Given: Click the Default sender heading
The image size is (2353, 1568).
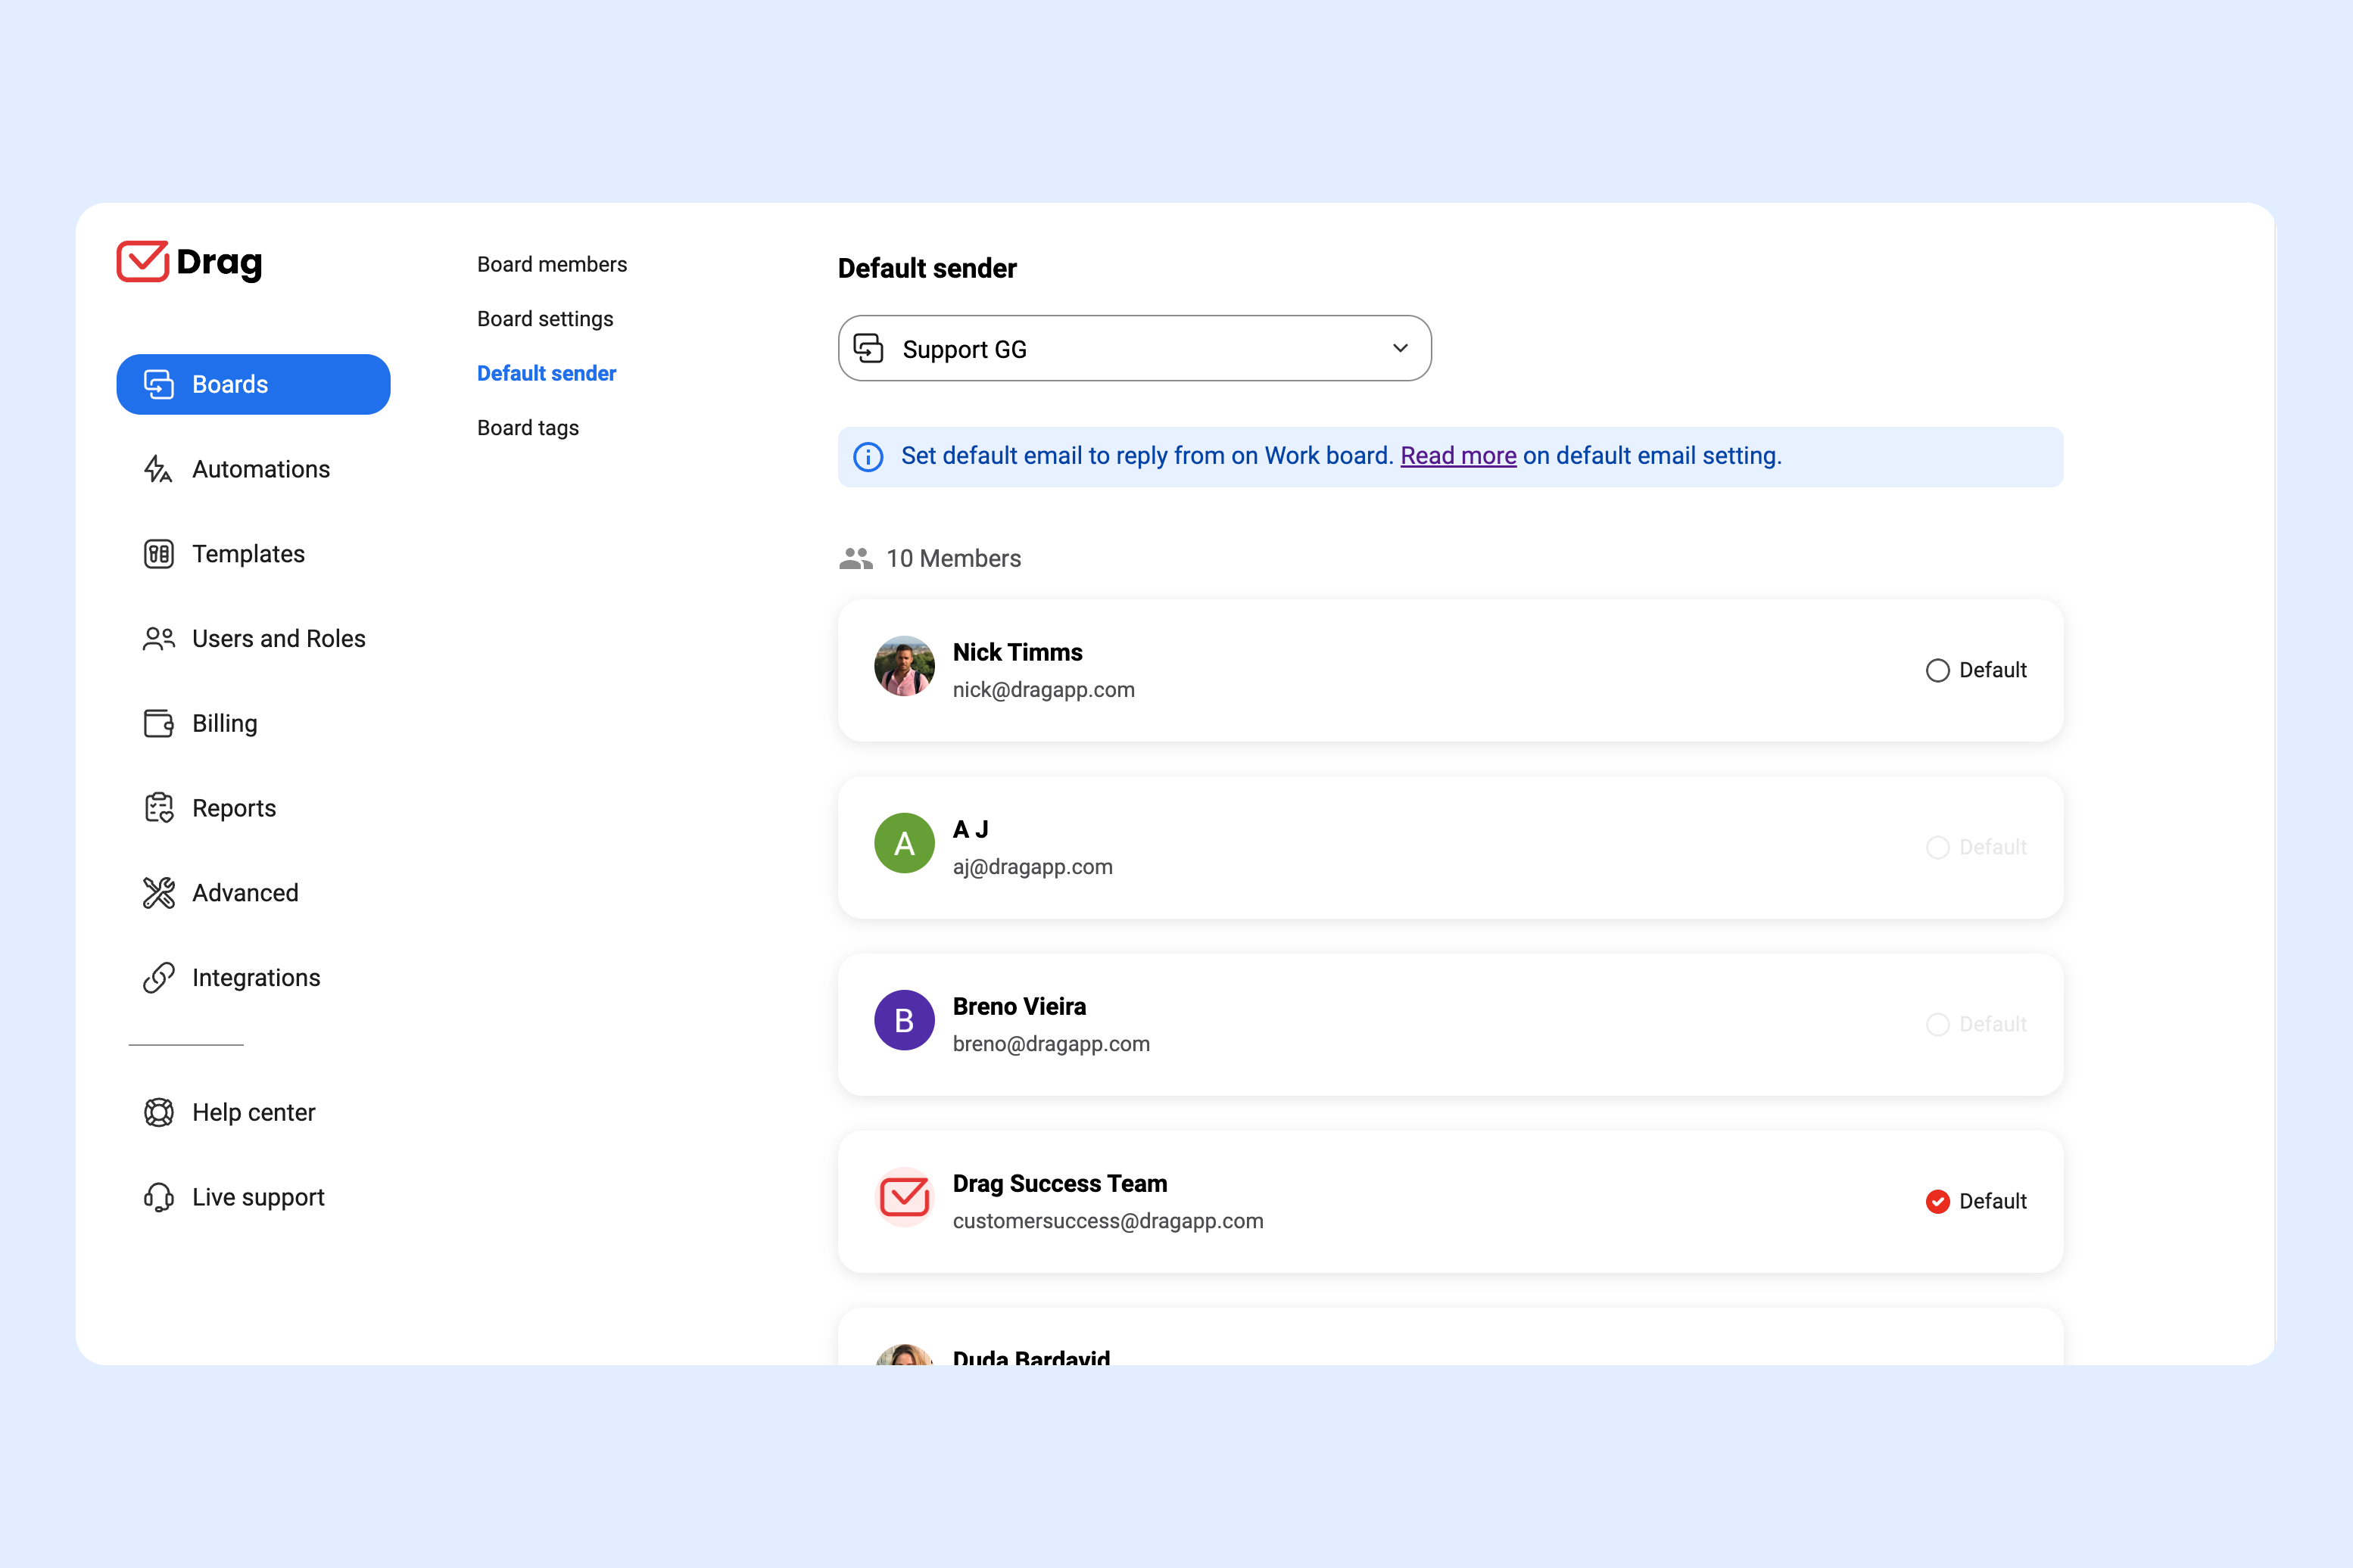Looking at the screenshot, I should 927,268.
